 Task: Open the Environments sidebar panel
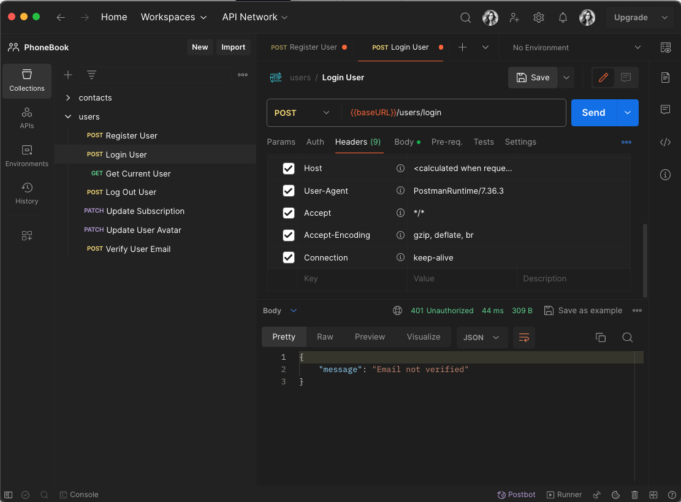(x=26, y=156)
